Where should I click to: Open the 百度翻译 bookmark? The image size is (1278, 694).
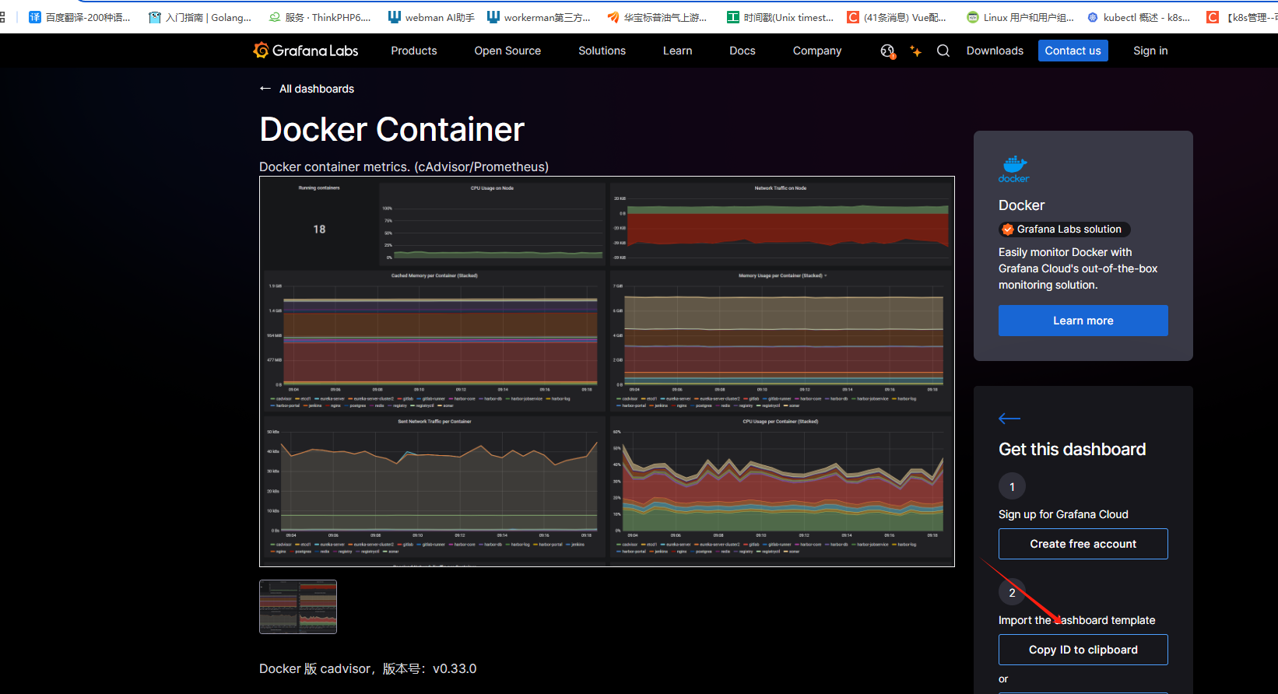[79, 17]
